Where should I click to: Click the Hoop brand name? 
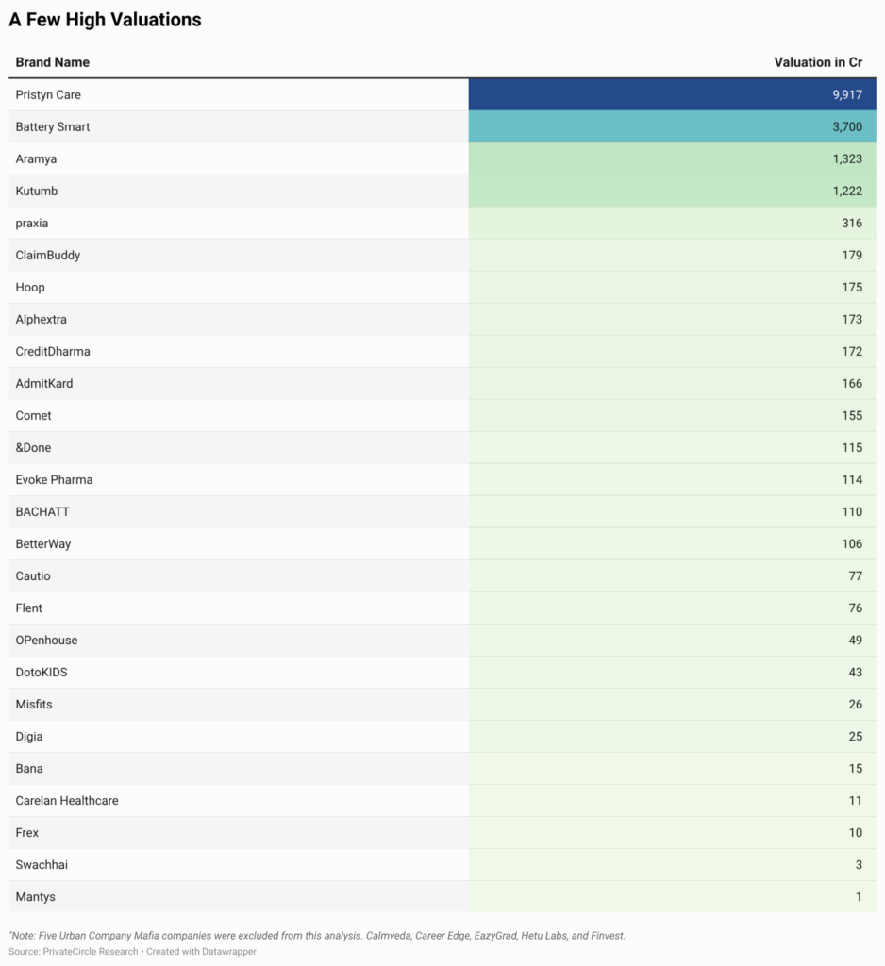click(x=30, y=287)
